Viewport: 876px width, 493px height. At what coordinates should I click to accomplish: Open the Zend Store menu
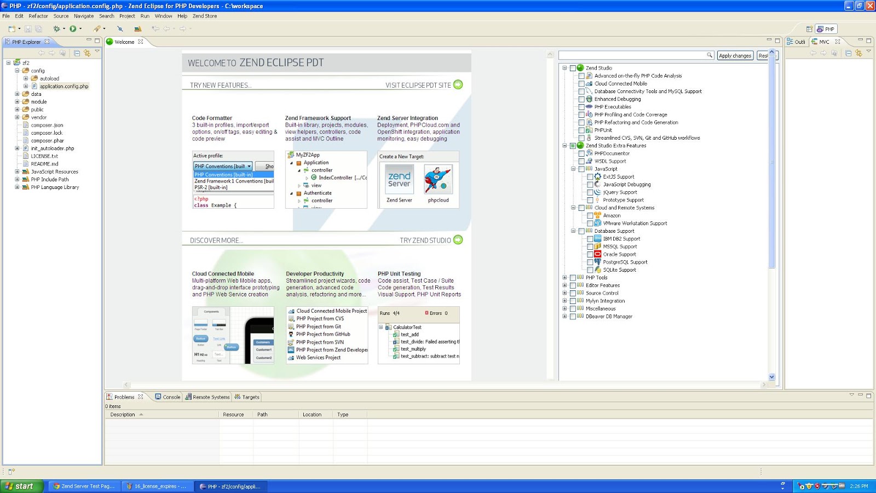pyautogui.click(x=205, y=16)
